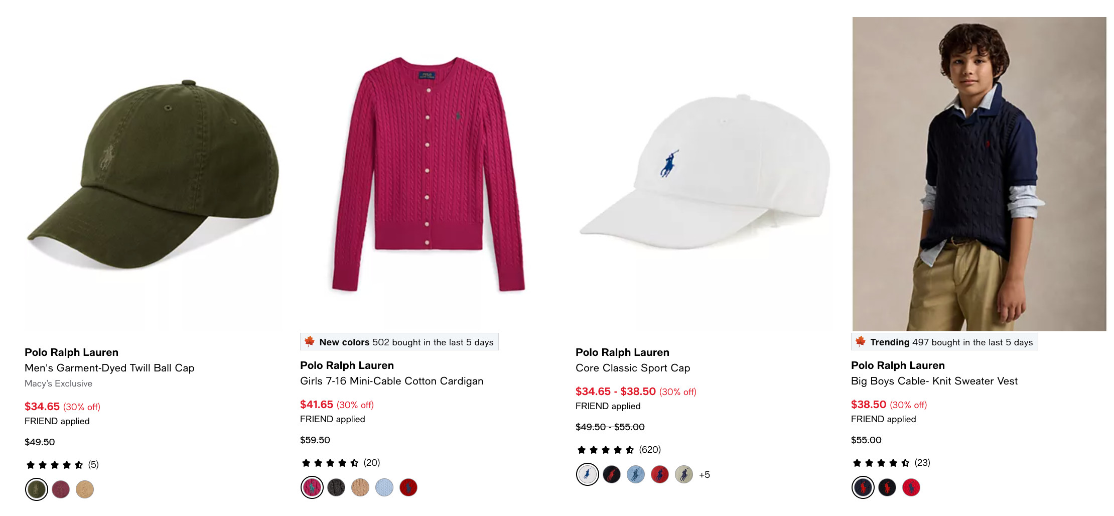Open Girls 7-16 Mini-Cable Cotton Cardigan link

coord(391,381)
